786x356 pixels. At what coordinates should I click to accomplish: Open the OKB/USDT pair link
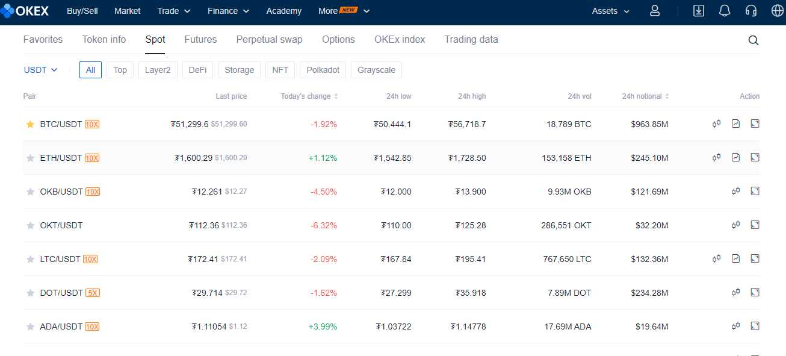(61, 192)
